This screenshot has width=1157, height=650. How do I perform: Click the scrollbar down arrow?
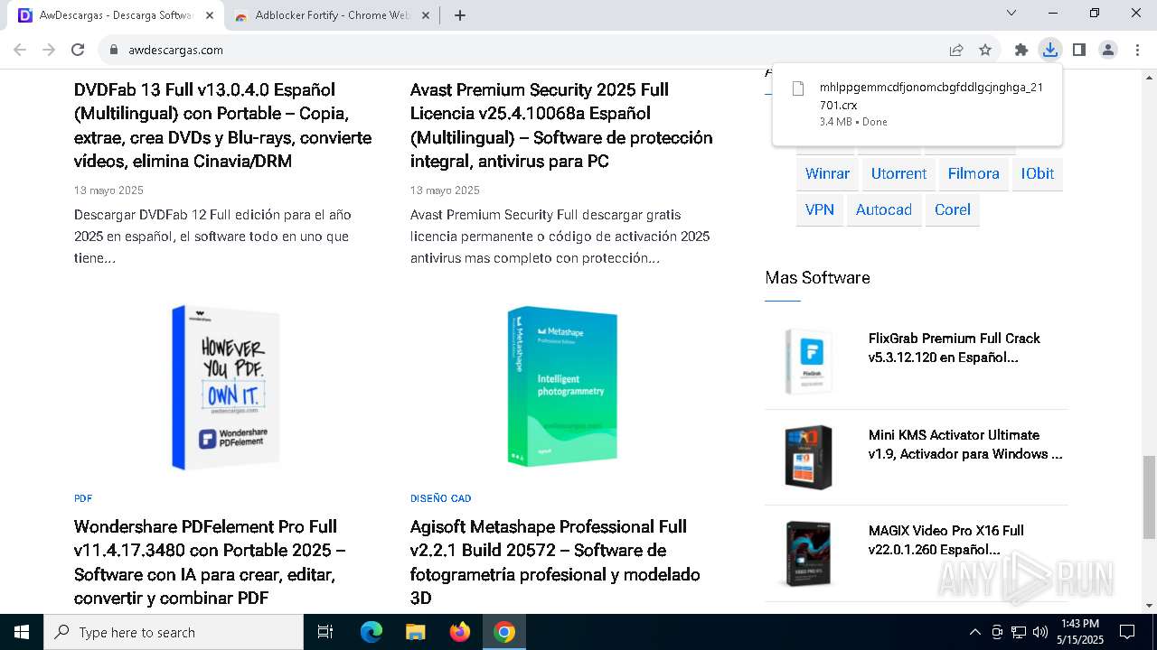pos(1149,606)
